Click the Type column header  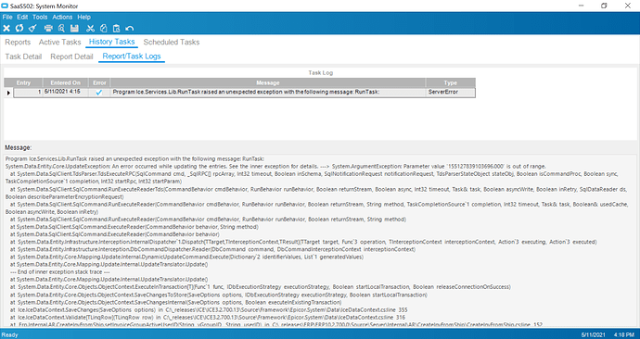pos(451,82)
